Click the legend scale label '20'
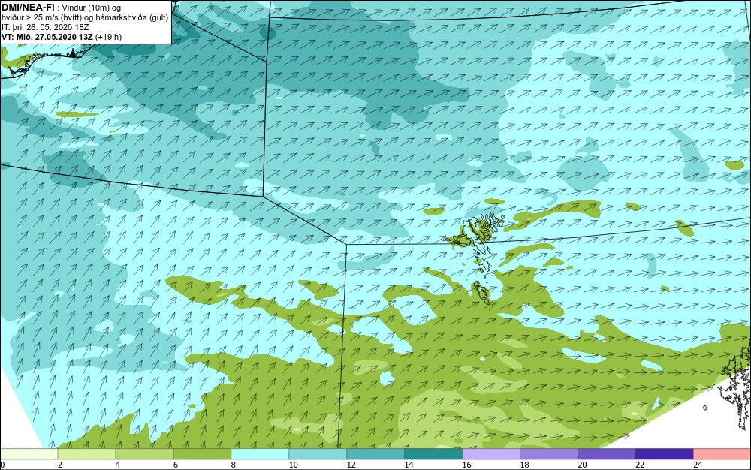Image resolution: width=751 pixels, height=470 pixels. (582, 465)
